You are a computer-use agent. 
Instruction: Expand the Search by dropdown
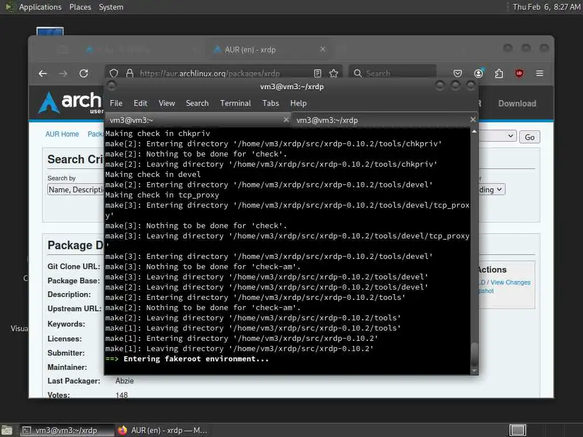pyautogui.click(x=76, y=189)
